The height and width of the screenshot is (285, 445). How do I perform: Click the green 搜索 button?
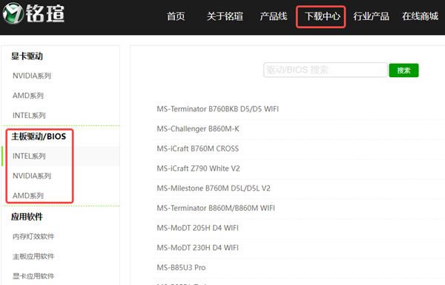coord(403,70)
